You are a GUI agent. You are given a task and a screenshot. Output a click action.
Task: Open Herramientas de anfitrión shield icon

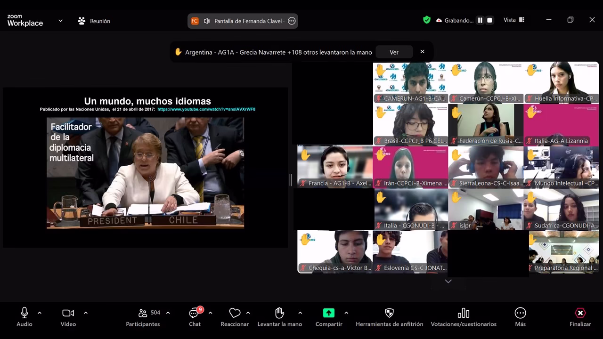[x=389, y=313]
